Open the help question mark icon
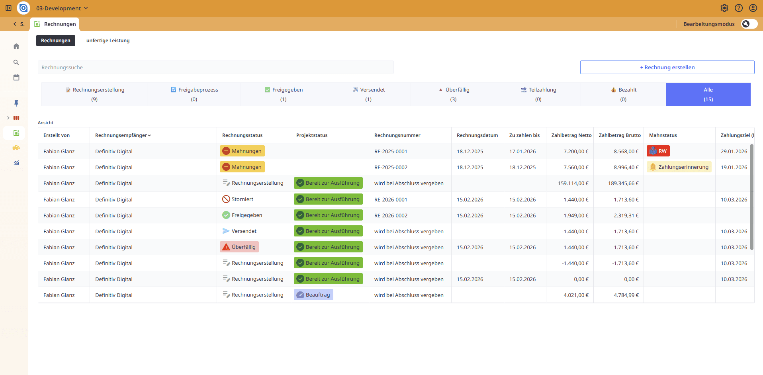This screenshot has width=763, height=375. (x=739, y=8)
